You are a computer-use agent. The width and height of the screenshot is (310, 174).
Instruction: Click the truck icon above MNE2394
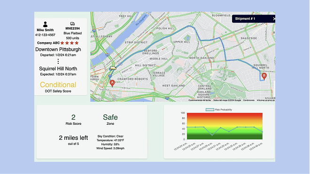(x=72, y=24)
